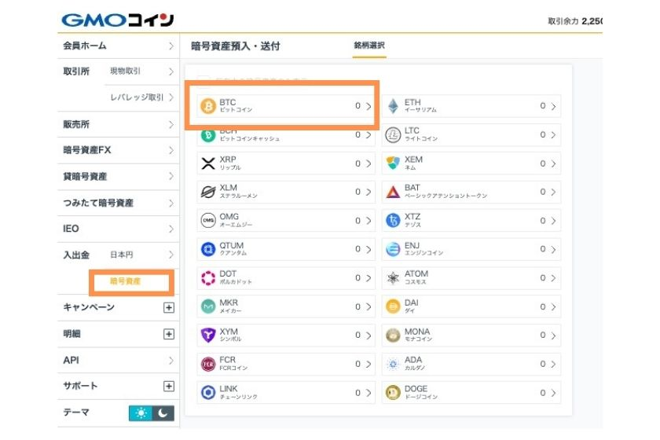The width and height of the screenshot is (660, 440).
Task: Expand the キャンペーン plus section
Action: (x=168, y=307)
